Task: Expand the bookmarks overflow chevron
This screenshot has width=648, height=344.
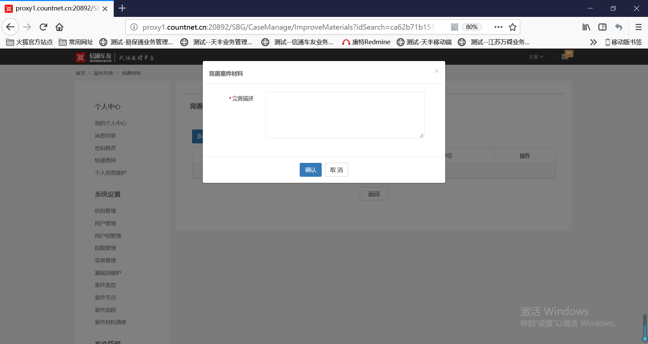Action: point(593,42)
